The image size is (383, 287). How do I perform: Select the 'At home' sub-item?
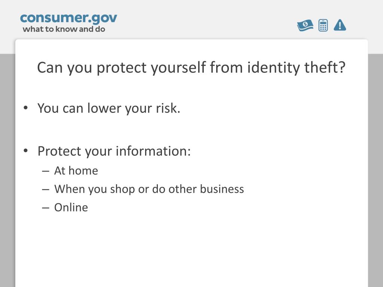pos(76,170)
